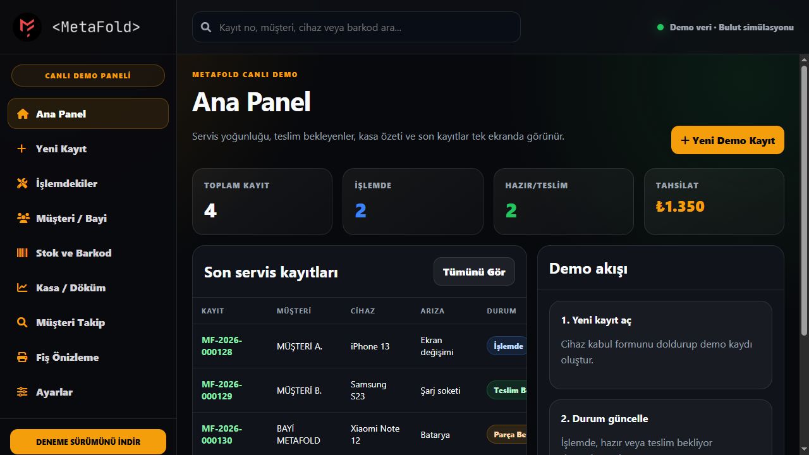The image size is (809, 455).
Task: Click the Canlı Demo Paneli badge
Action: (88, 76)
